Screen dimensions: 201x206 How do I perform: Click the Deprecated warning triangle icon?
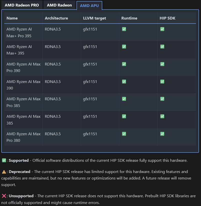4,172
